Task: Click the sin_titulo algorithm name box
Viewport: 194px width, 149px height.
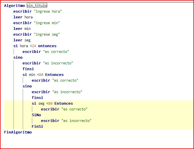Action: coord(37,5)
